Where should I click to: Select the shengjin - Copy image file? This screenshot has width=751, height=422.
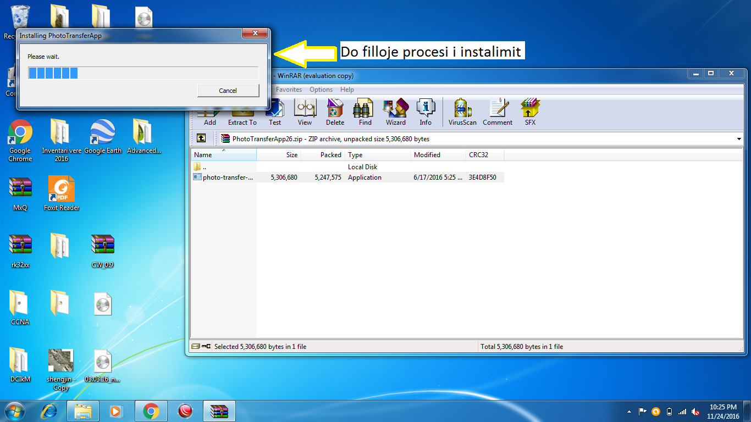point(62,370)
